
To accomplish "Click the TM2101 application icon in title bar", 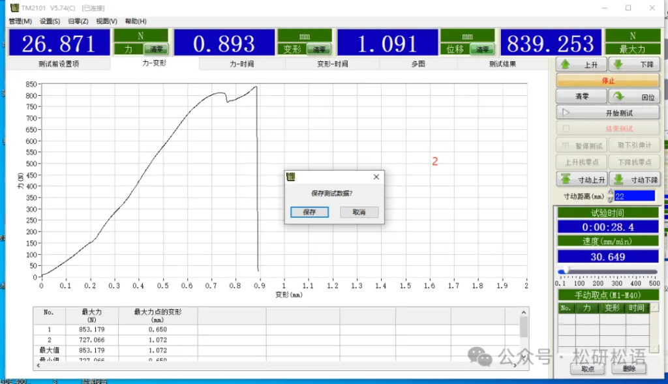I will click(14, 8).
